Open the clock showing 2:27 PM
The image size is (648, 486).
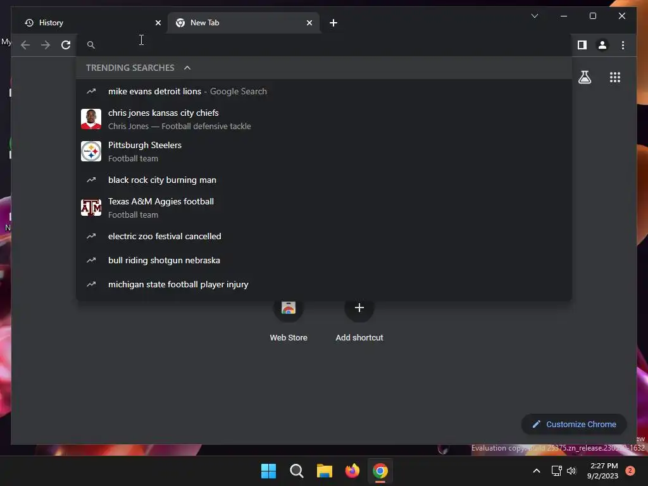click(602, 471)
